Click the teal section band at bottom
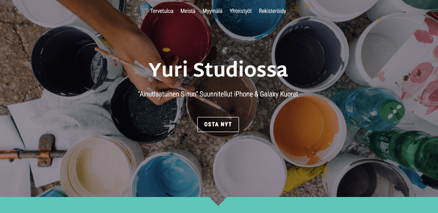This screenshot has width=438, height=213. click(219, 205)
